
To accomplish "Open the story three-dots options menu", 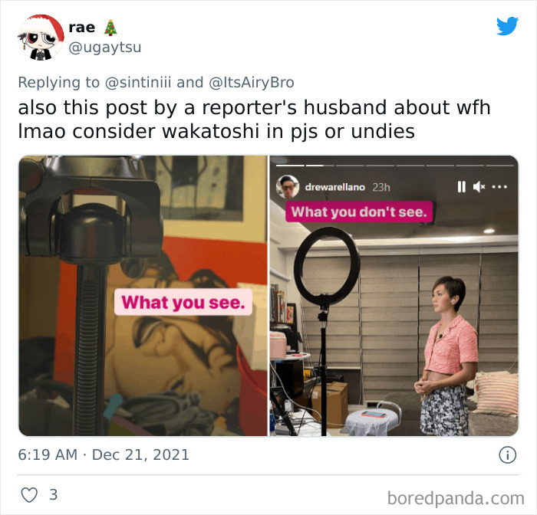I will tap(499, 187).
